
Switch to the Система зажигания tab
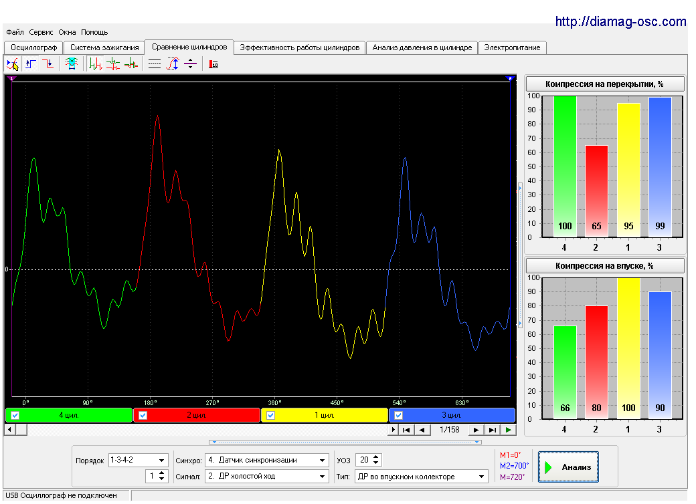[104, 47]
